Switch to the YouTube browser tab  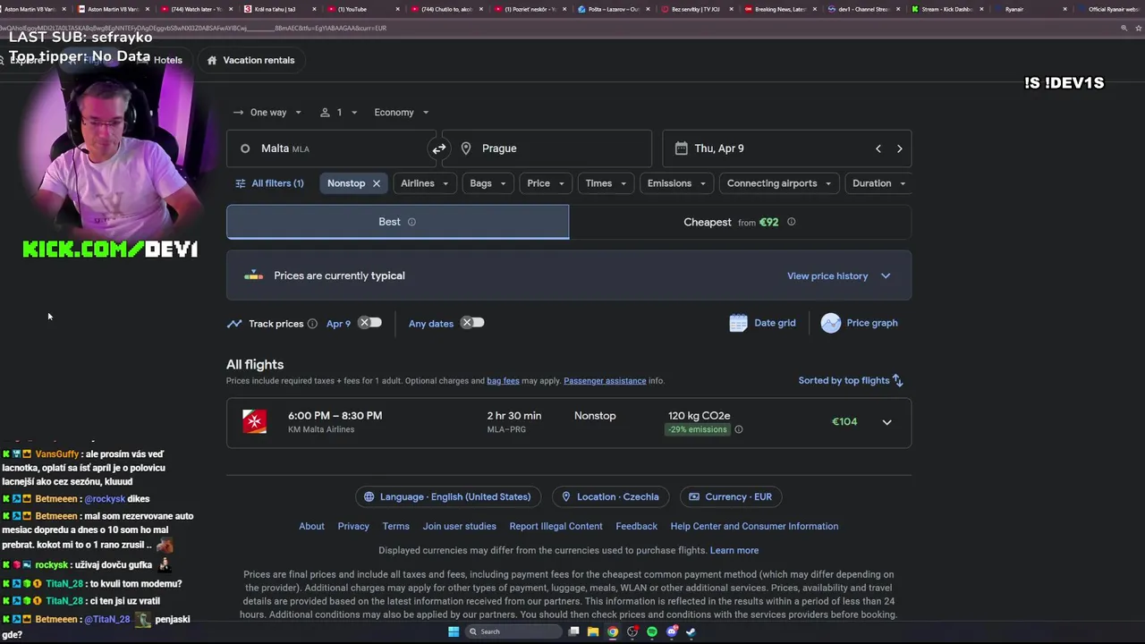356,9
